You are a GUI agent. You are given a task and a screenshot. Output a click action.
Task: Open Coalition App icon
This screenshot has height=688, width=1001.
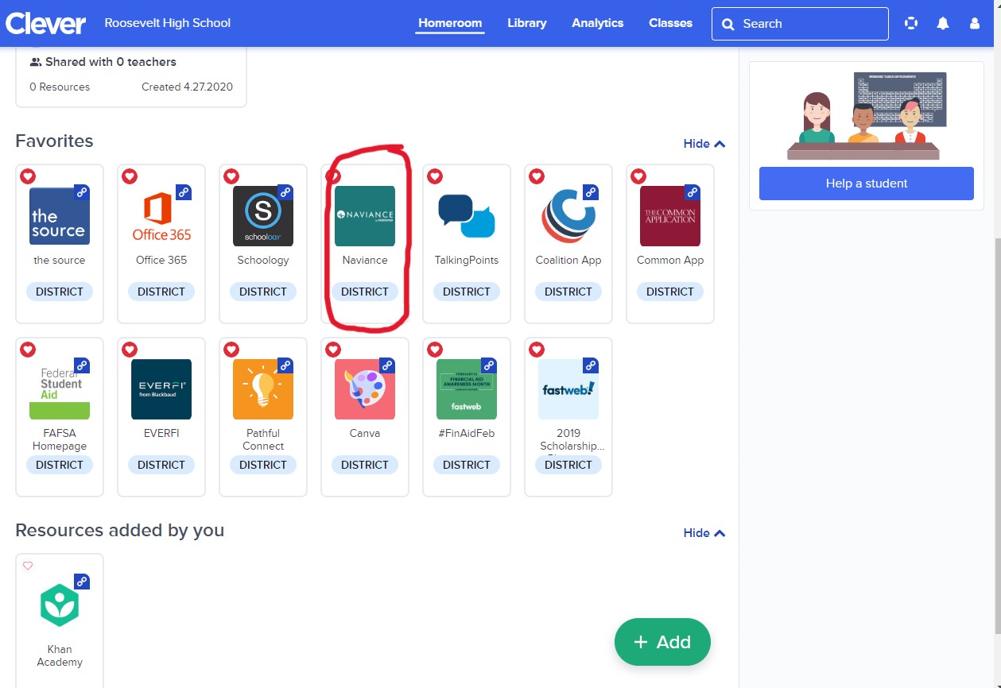tap(568, 216)
